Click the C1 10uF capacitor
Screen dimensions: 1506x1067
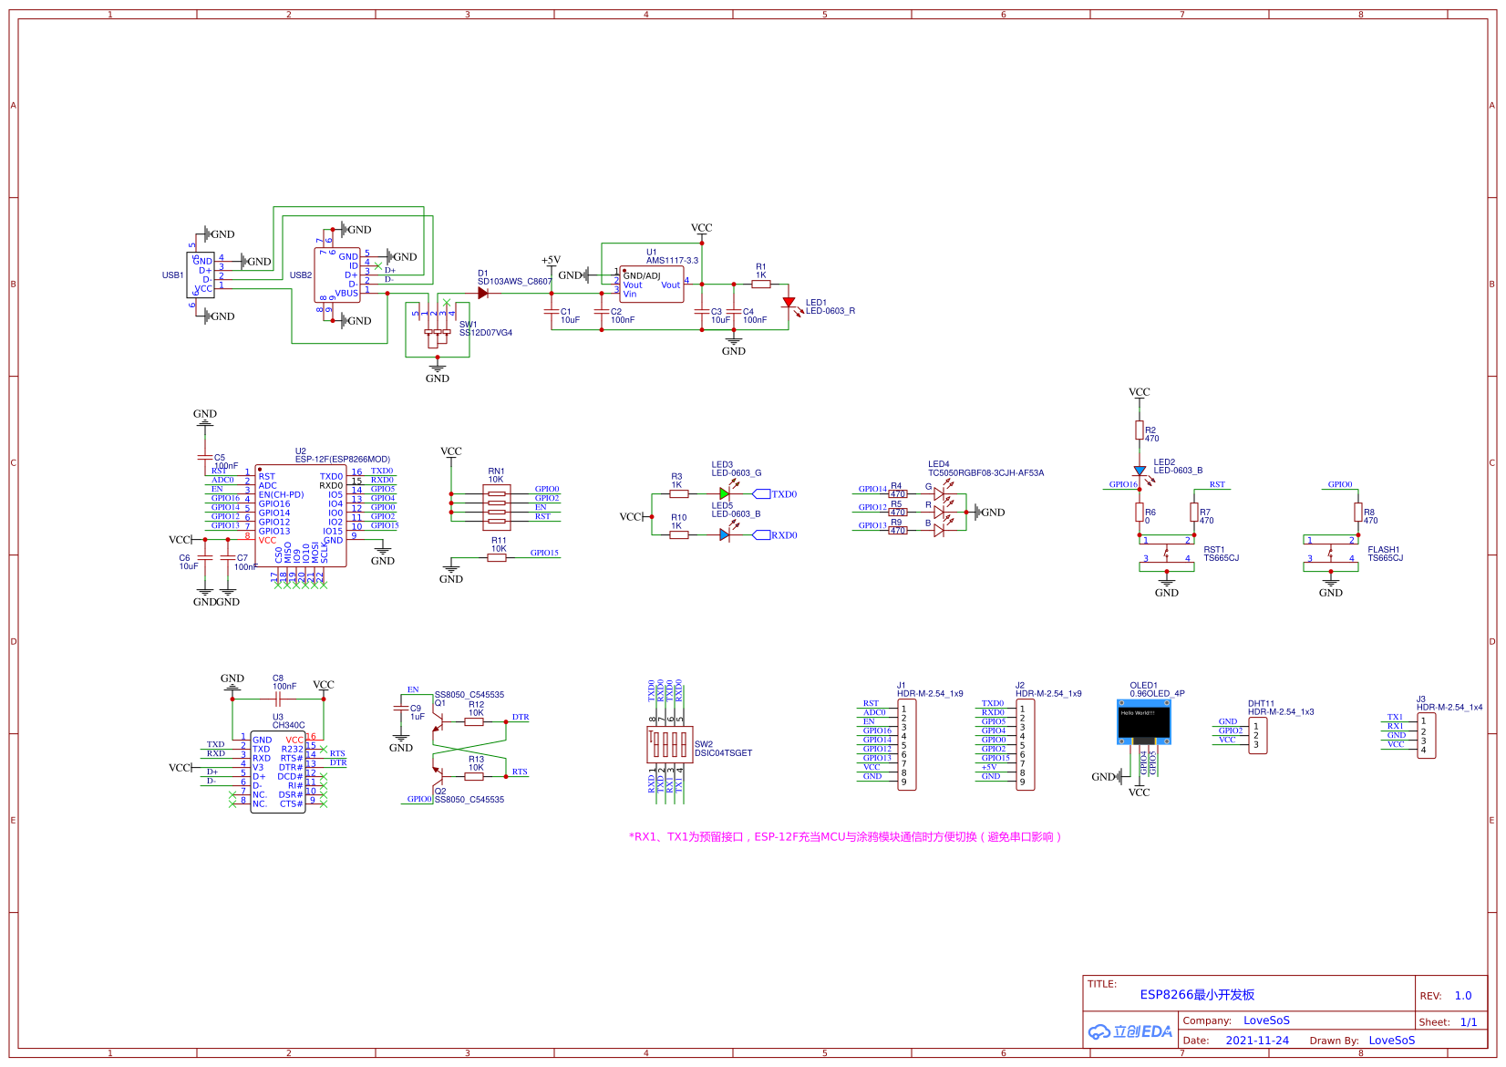[x=552, y=312]
